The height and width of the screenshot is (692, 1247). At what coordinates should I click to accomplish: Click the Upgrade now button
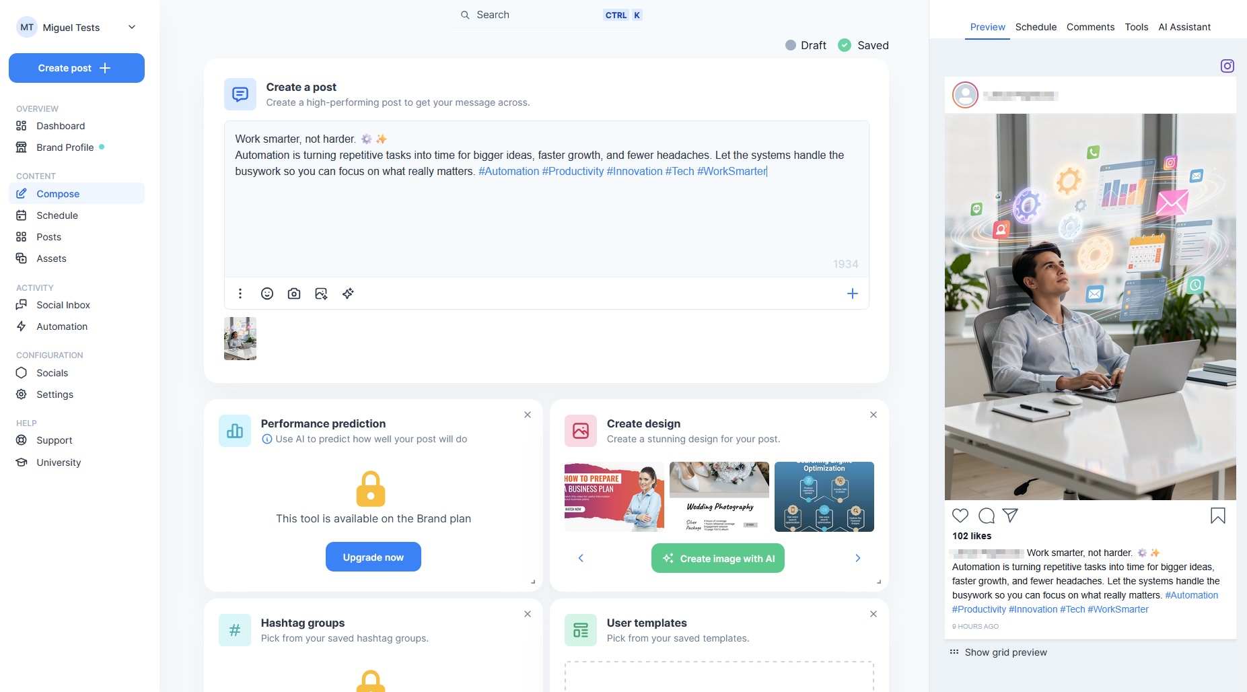coord(373,557)
